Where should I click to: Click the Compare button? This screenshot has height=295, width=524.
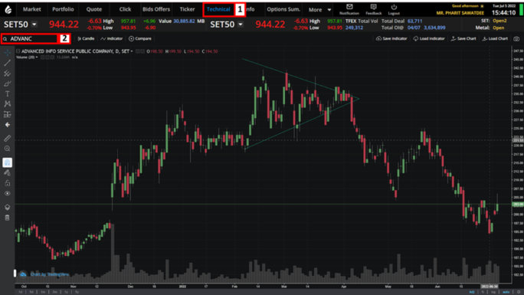point(140,39)
